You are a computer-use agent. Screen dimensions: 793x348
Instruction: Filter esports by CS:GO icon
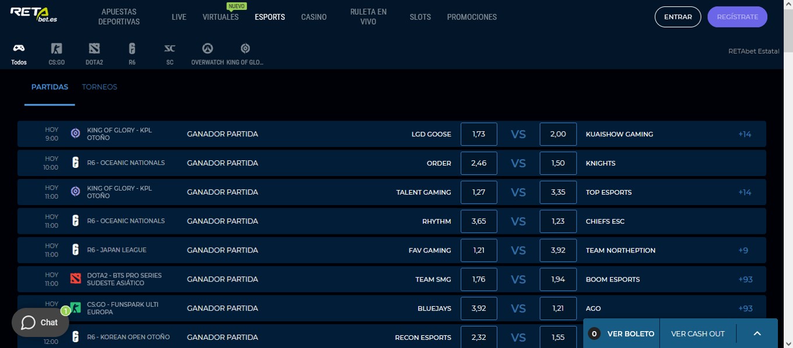[x=57, y=48]
